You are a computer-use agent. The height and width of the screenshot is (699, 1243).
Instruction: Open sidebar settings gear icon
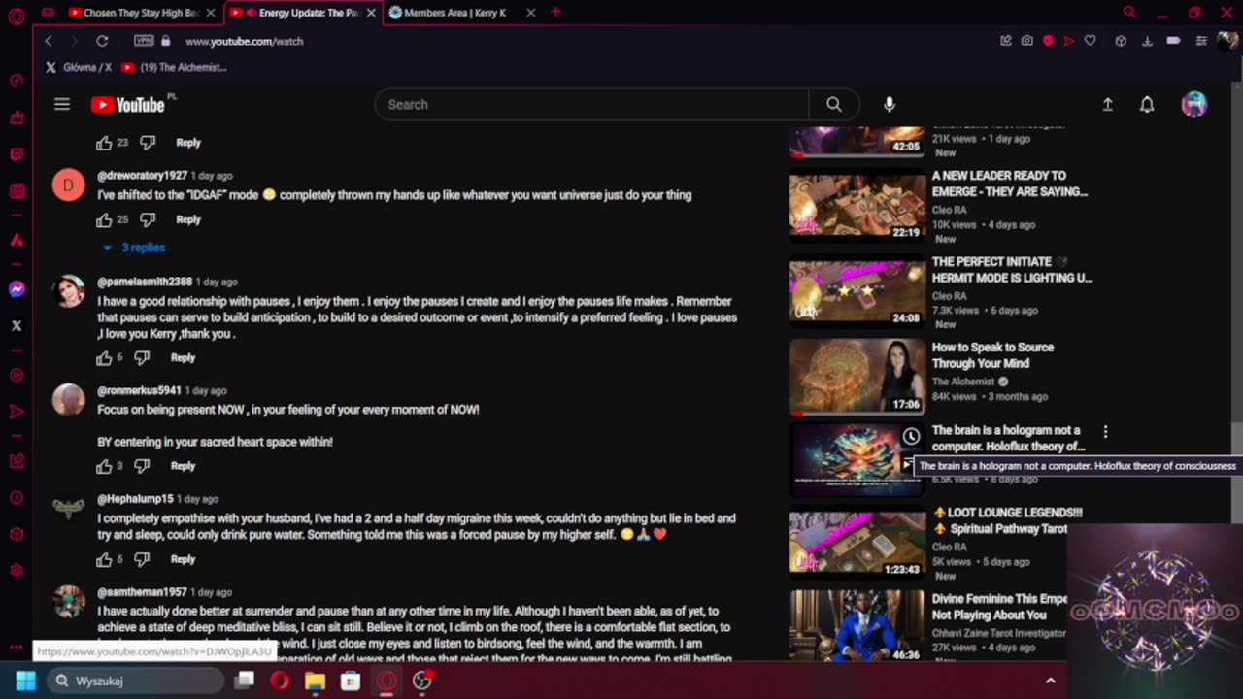[17, 571]
